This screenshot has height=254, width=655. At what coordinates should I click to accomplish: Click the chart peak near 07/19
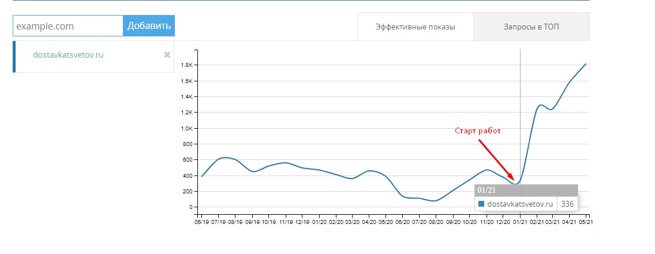pyautogui.click(x=226, y=158)
